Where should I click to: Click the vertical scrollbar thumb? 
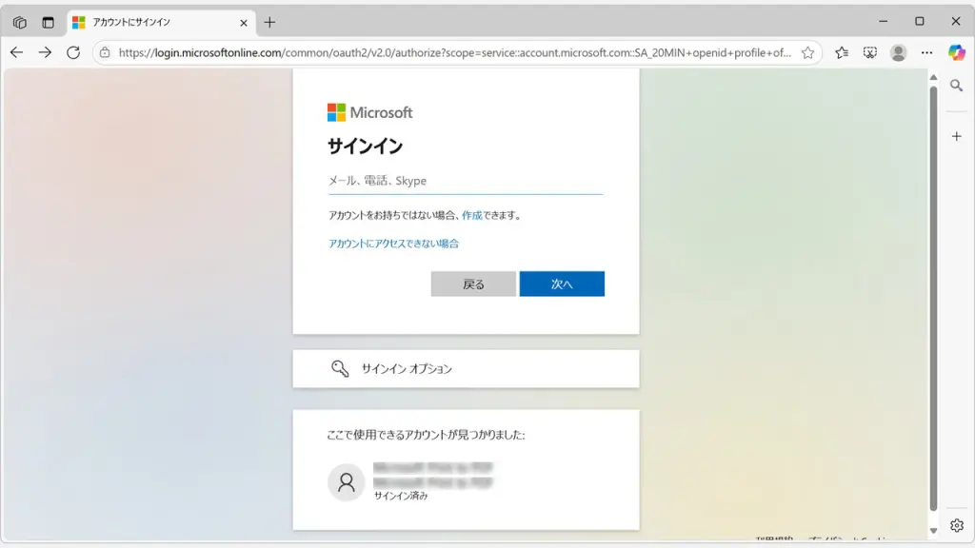(933, 298)
